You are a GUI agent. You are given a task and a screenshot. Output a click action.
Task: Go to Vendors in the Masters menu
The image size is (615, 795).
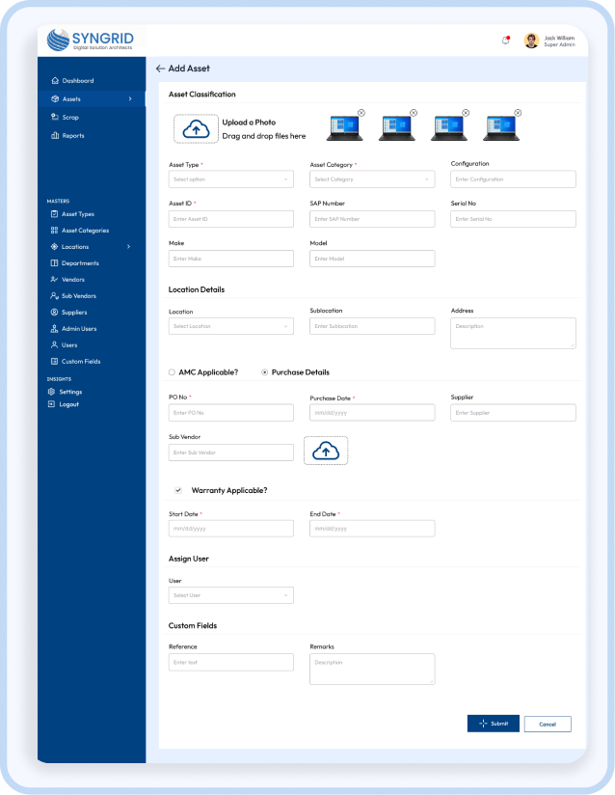[x=73, y=280]
